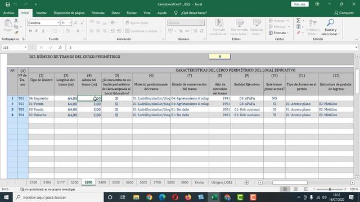The height and width of the screenshot is (202, 360).
Task: Switch to sheet tab Ubigeo_UGEL
Action: 222,182
